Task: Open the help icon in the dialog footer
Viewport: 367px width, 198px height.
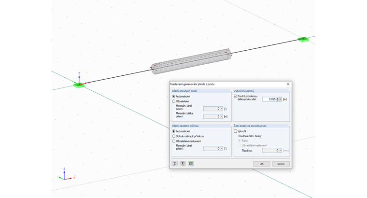Action: 175,164
